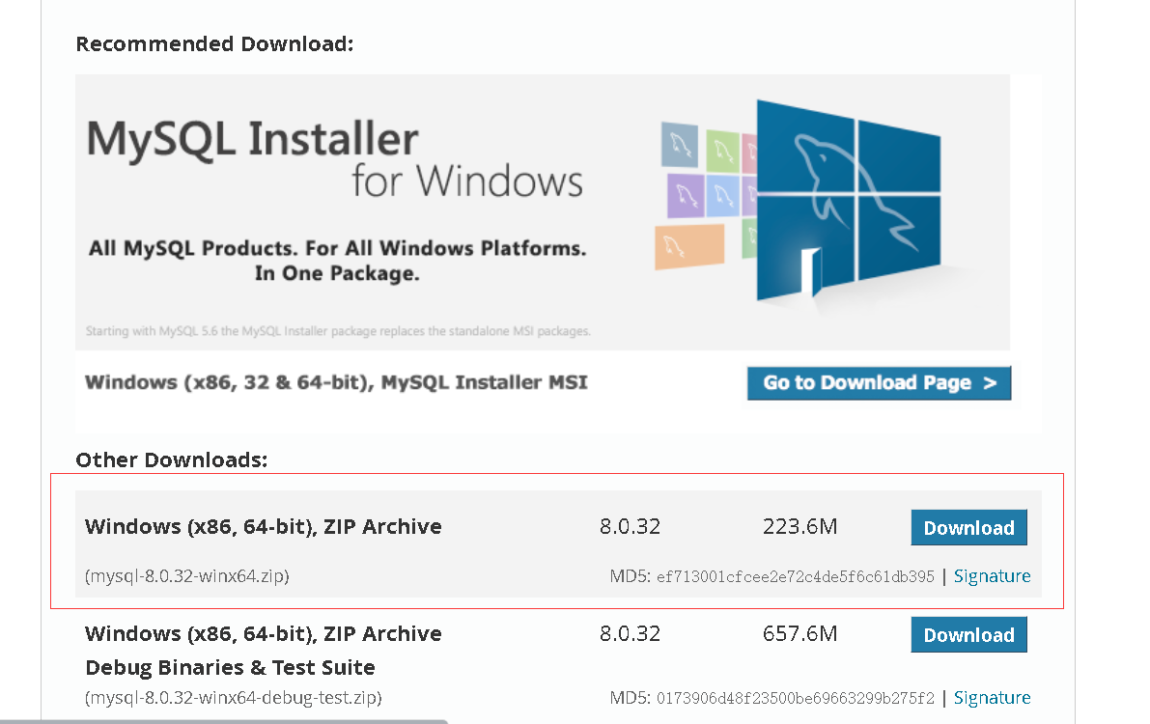The width and height of the screenshot is (1150, 724).
Task: Click MD5 hash 0173906d48f23500be69663299b275f2
Action: [x=795, y=698]
